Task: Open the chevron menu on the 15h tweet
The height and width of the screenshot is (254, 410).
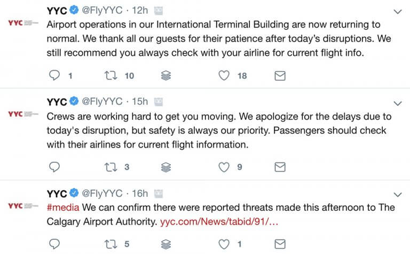Action: coord(398,103)
